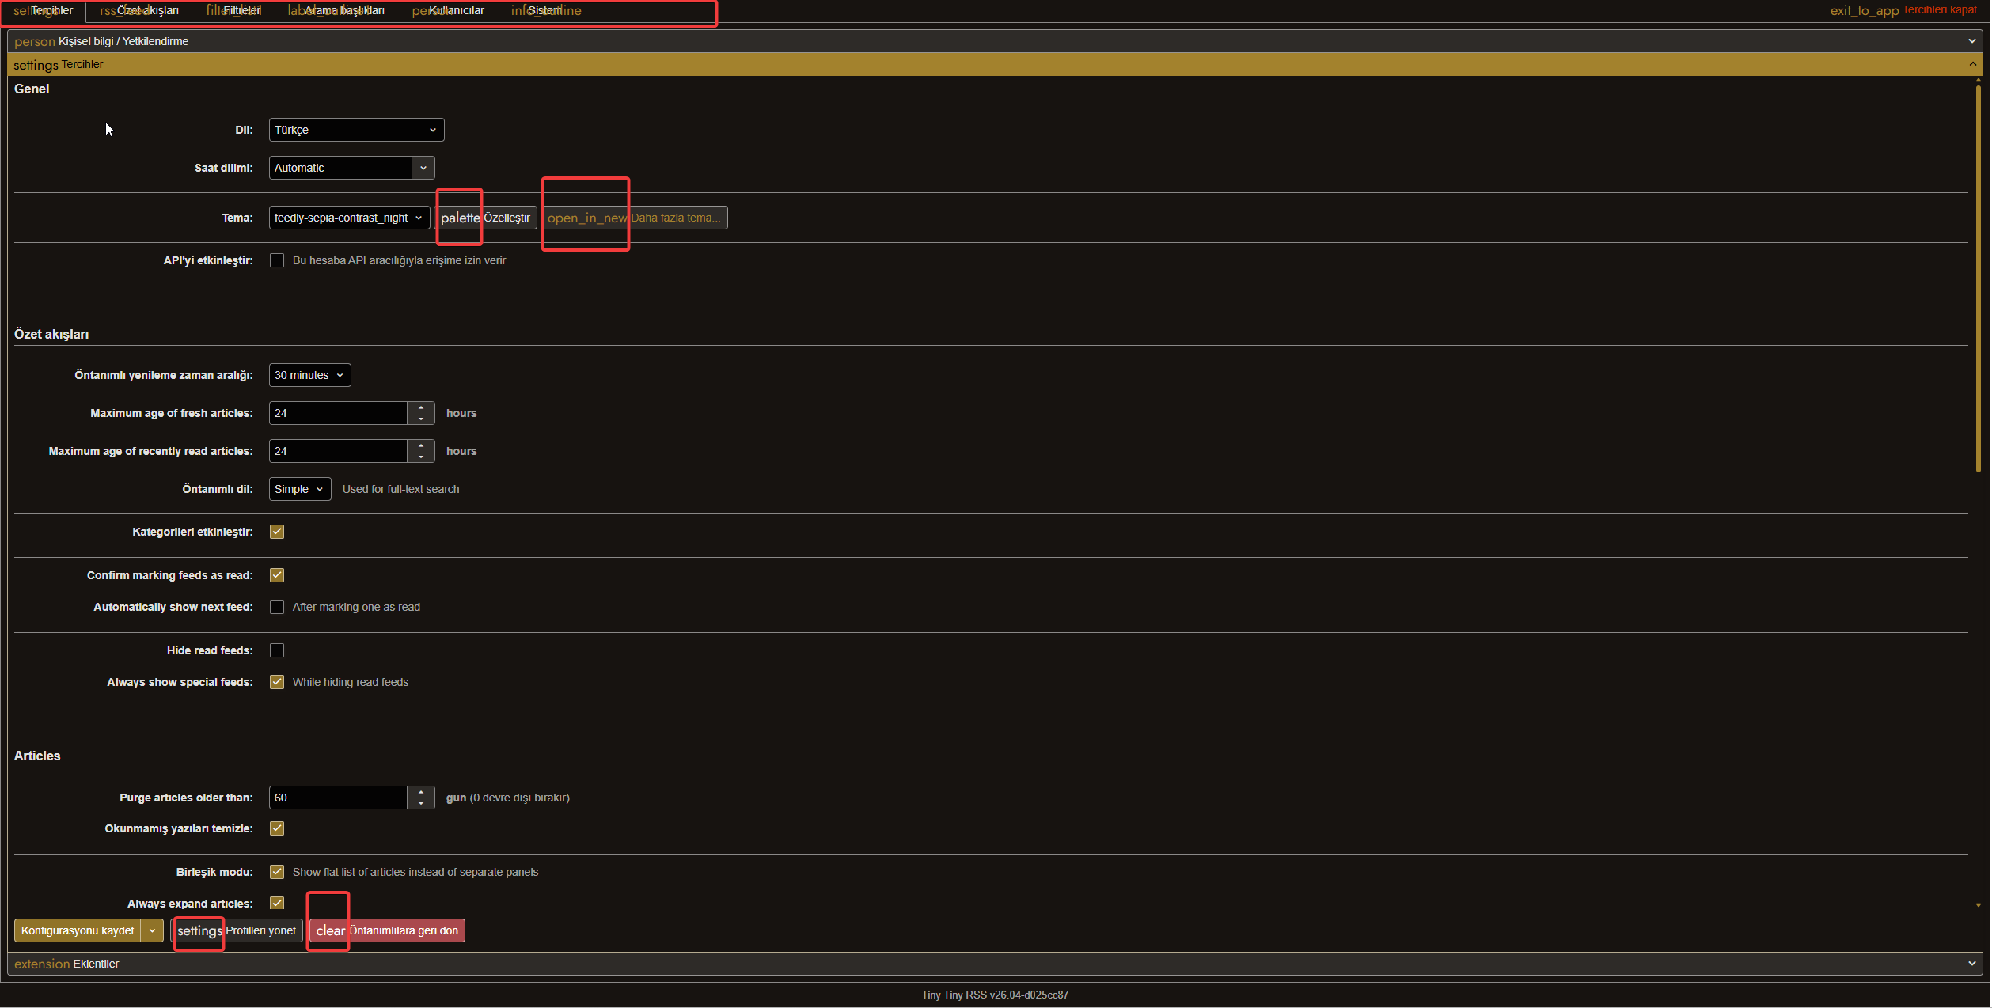Enable the API'yi etkinleştir checkbox

277,260
